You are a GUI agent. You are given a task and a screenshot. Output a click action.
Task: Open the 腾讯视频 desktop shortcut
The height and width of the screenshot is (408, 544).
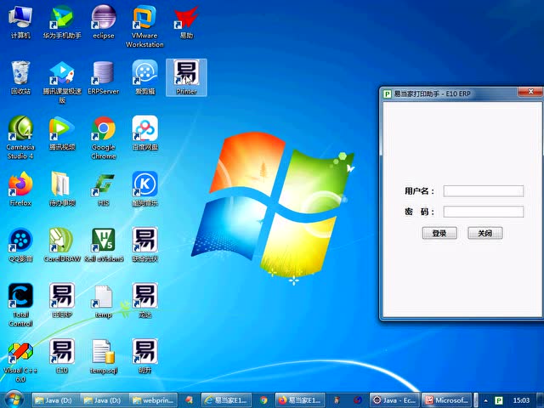point(62,133)
